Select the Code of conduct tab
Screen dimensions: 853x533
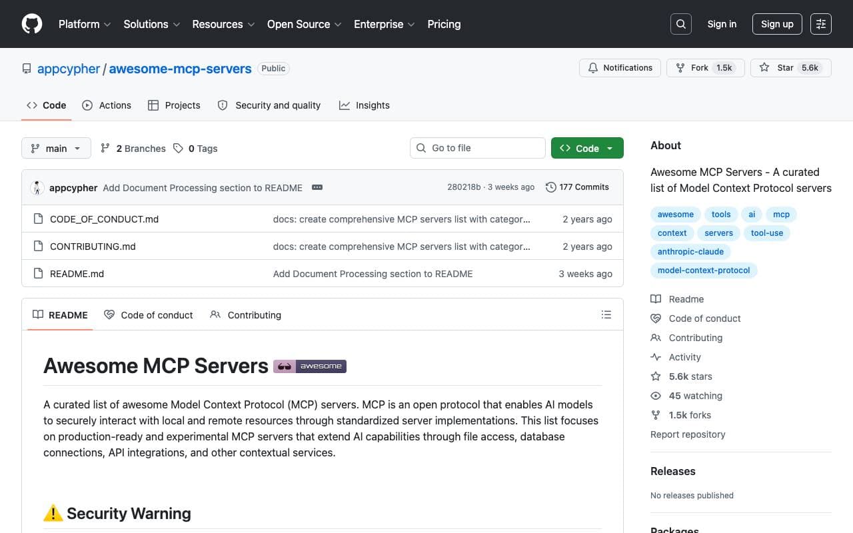(149, 314)
